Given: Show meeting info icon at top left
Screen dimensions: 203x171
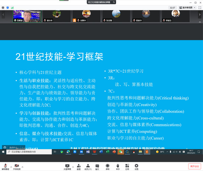Looking at the screenshot, I should pos(3,7).
